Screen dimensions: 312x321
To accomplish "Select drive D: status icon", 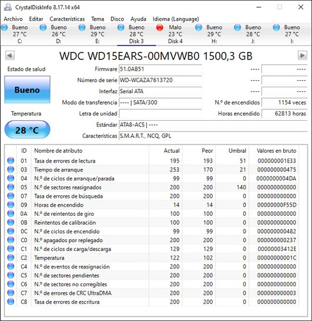I will pyautogui.click(x=43, y=28).
